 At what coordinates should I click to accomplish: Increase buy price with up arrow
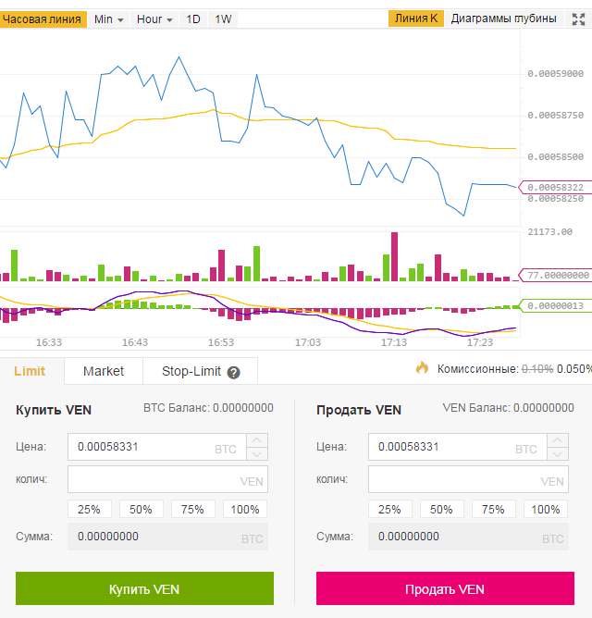pos(257,440)
